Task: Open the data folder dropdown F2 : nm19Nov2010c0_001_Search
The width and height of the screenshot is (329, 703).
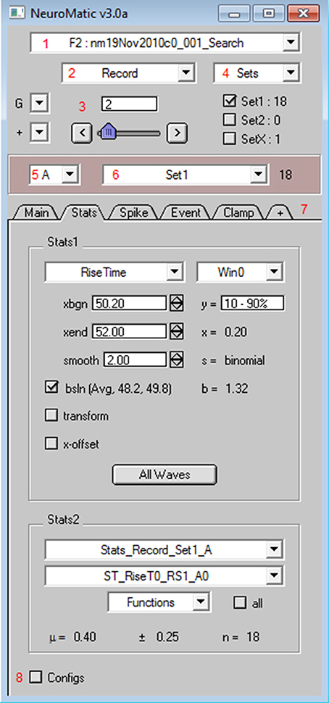Action: [165, 43]
